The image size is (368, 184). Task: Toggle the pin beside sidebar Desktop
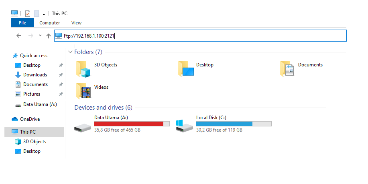(61, 65)
